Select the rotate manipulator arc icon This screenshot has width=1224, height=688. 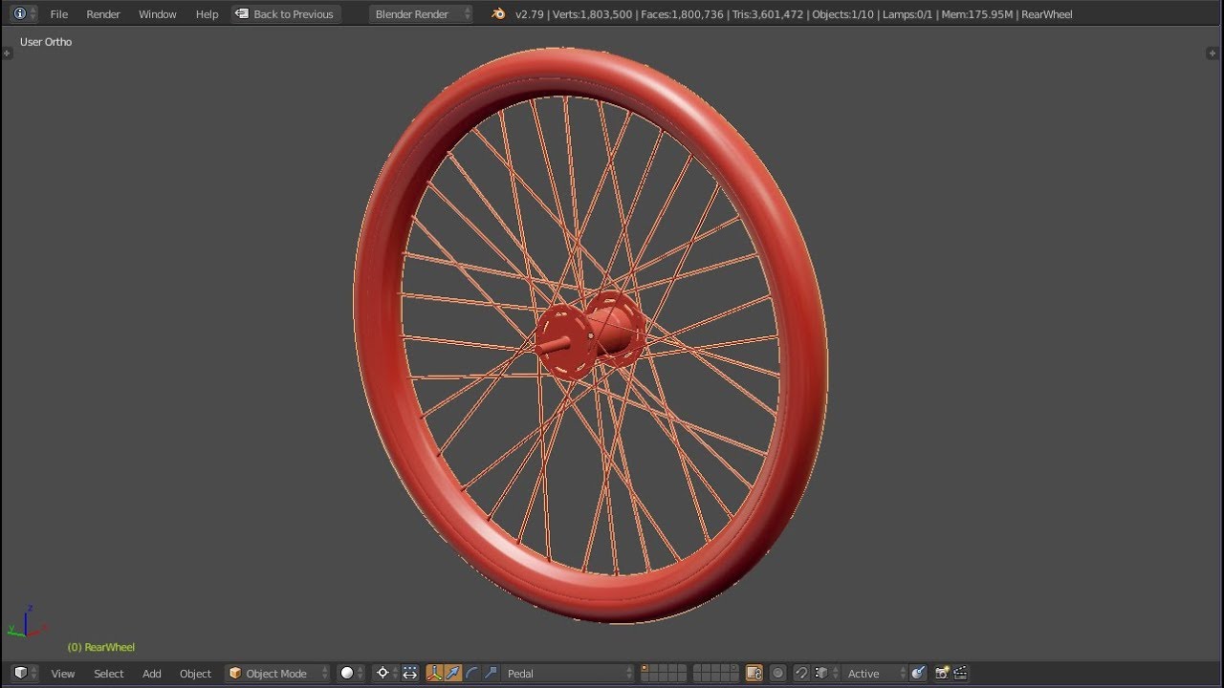point(471,673)
